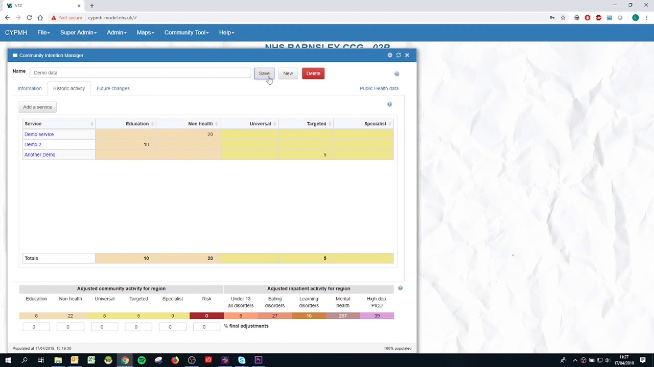Open Chrome three-dot menu
This screenshot has height=367, width=654.
[647, 18]
